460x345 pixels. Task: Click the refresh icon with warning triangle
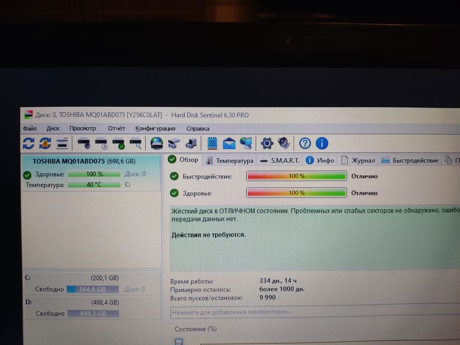tap(45, 143)
